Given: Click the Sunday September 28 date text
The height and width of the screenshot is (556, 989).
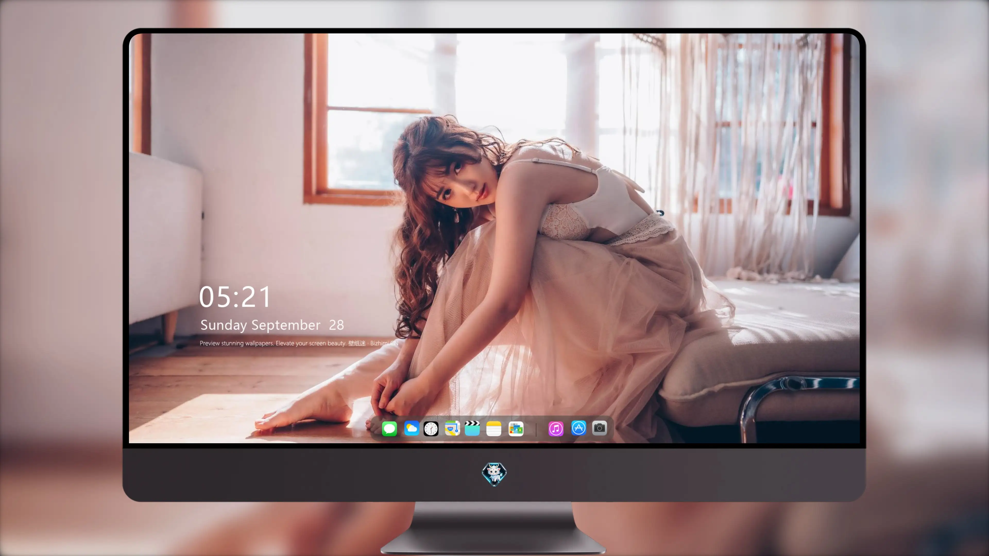Looking at the screenshot, I should pyautogui.click(x=272, y=325).
